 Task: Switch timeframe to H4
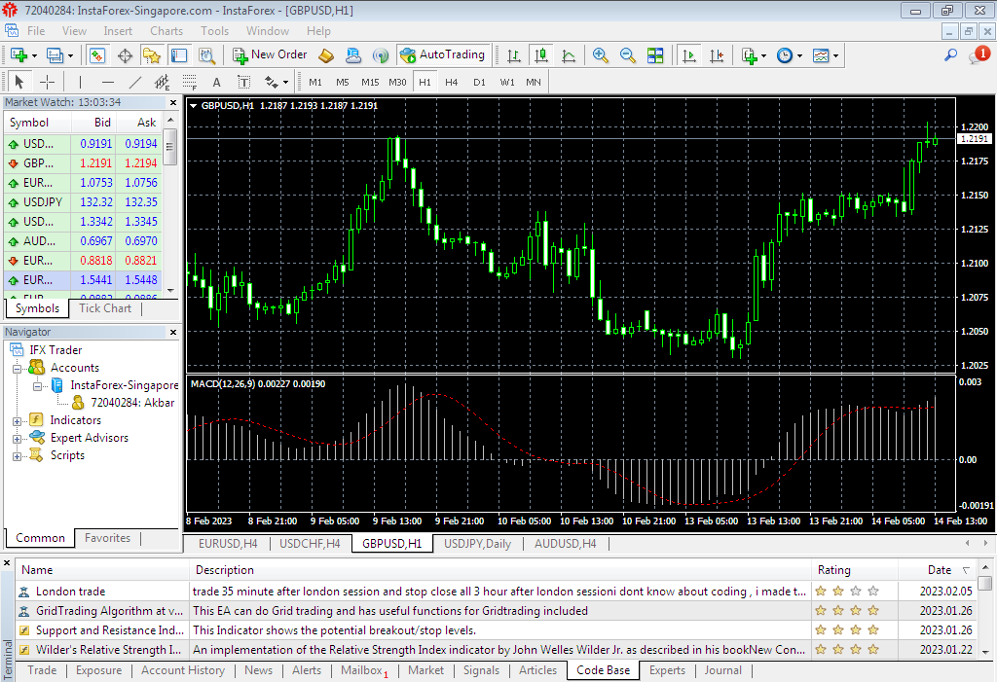pyautogui.click(x=452, y=82)
